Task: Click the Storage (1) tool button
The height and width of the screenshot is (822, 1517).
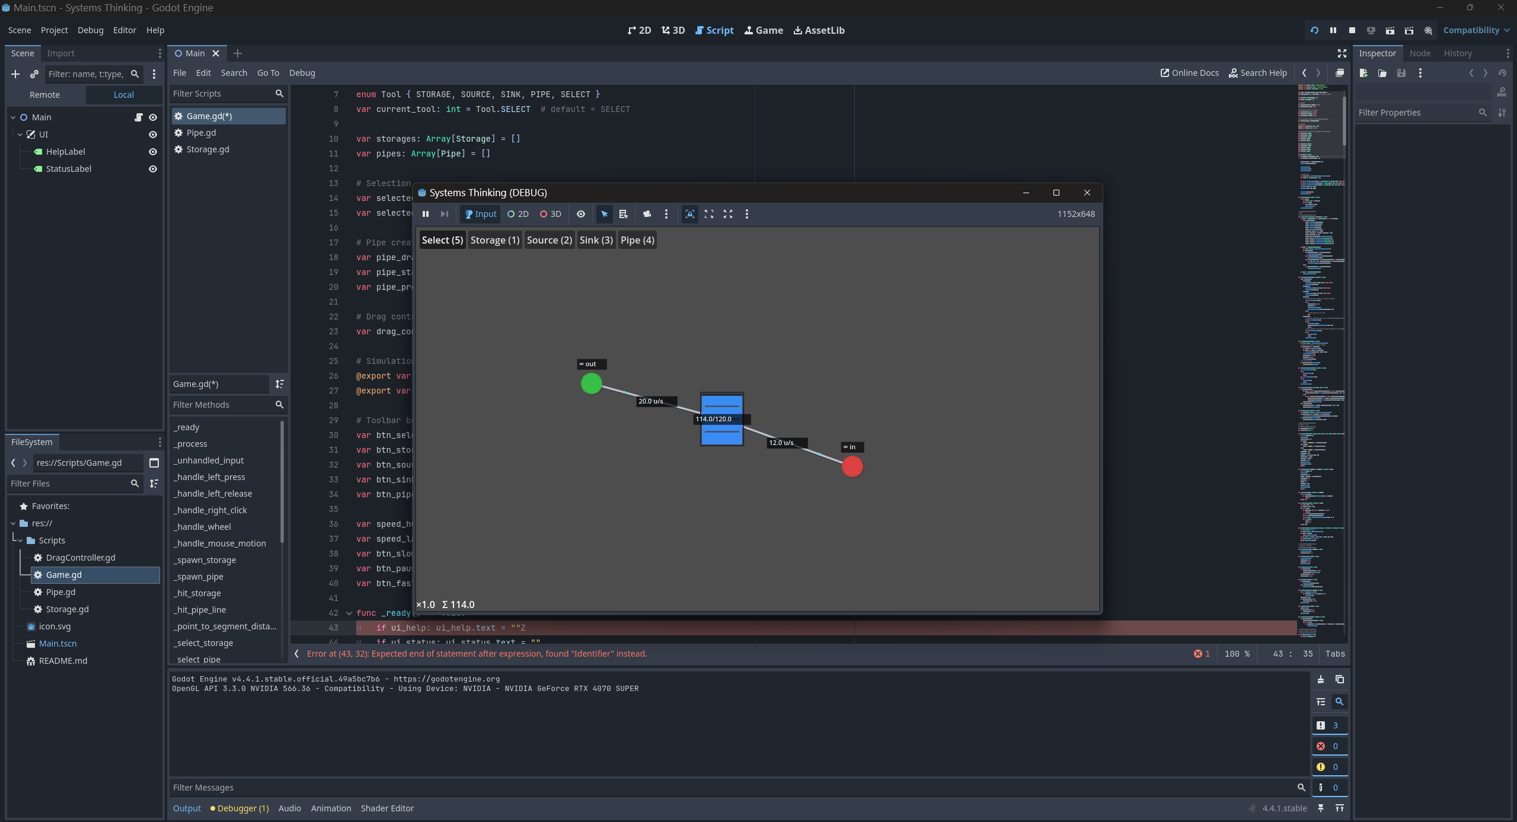Action: pos(494,240)
